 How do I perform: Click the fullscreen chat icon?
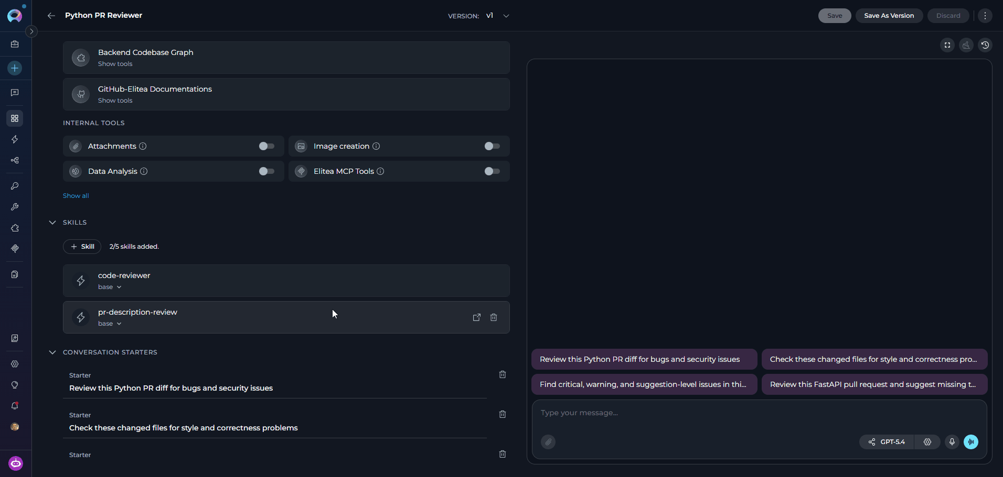(x=947, y=45)
